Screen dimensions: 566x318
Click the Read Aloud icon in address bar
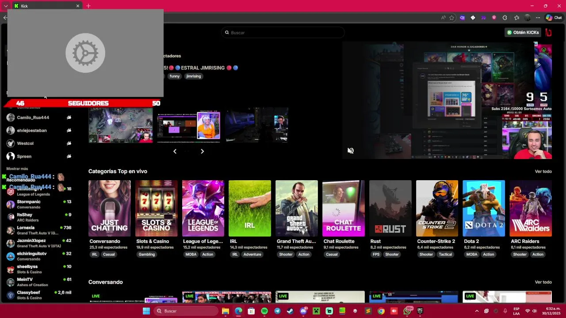(x=443, y=18)
